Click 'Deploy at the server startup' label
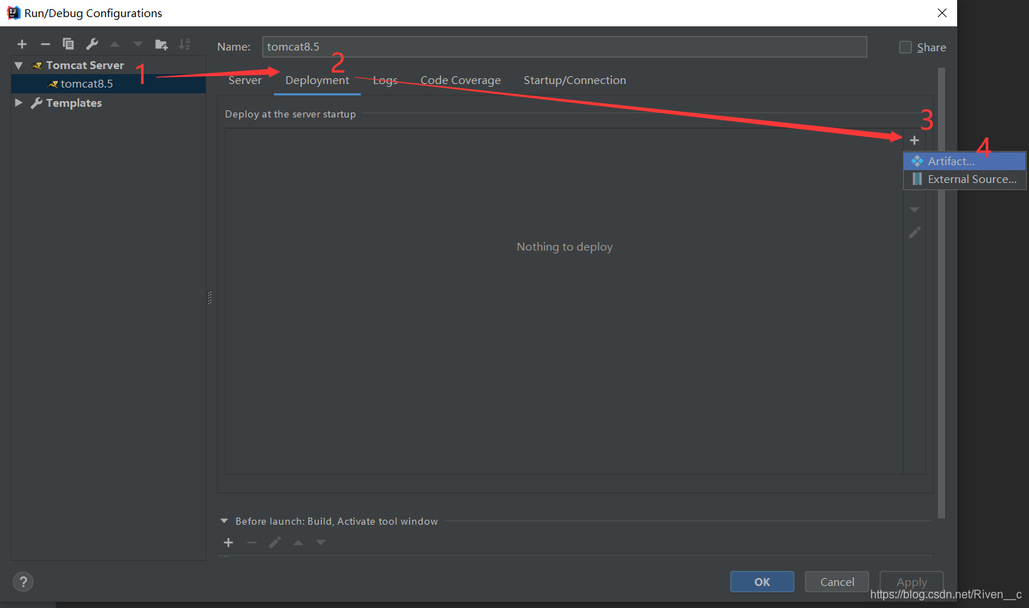1029x608 pixels. 290,114
